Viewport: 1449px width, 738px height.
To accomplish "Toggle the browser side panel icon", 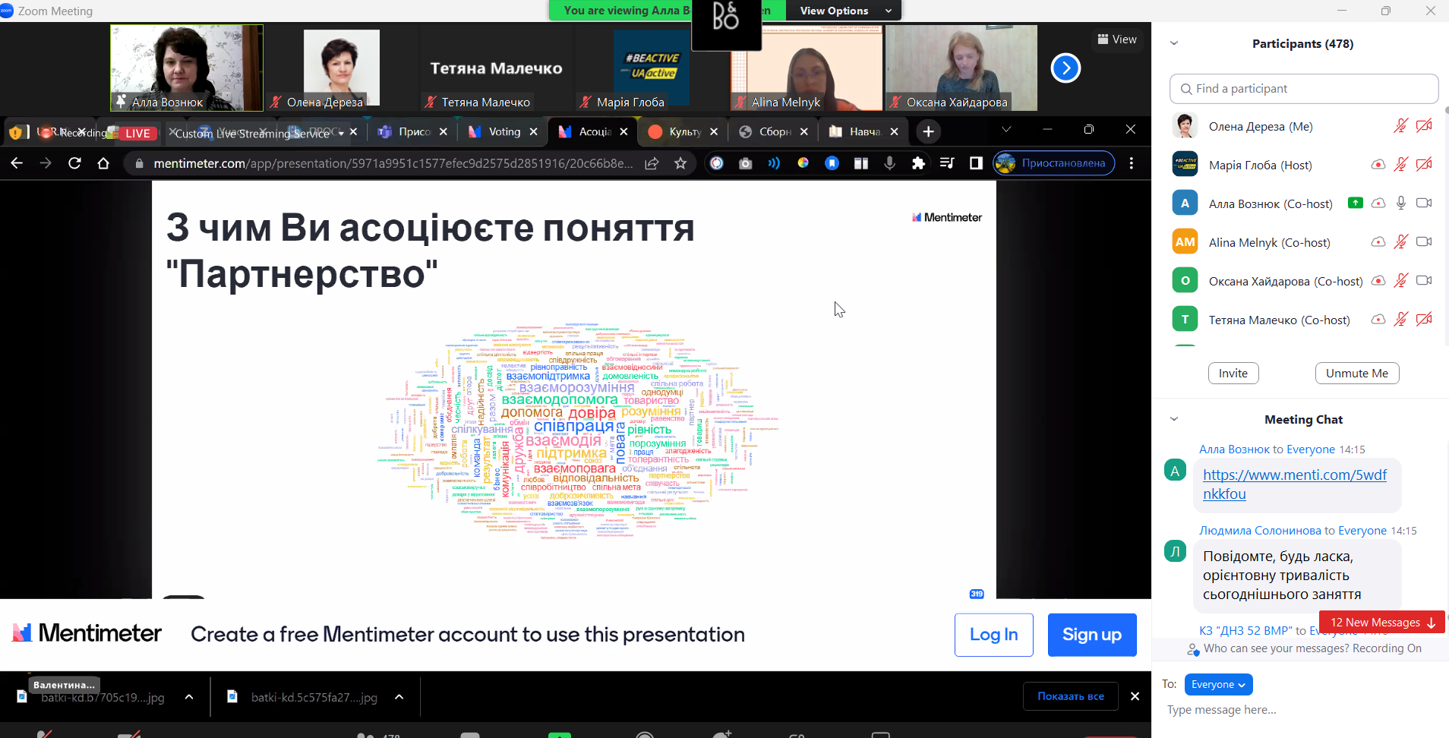I will pyautogui.click(x=976, y=163).
